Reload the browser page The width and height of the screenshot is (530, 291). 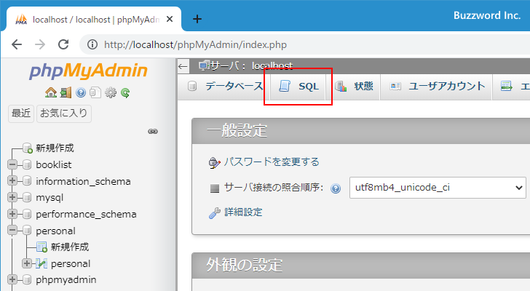pyautogui.click(x=63, y=44)
